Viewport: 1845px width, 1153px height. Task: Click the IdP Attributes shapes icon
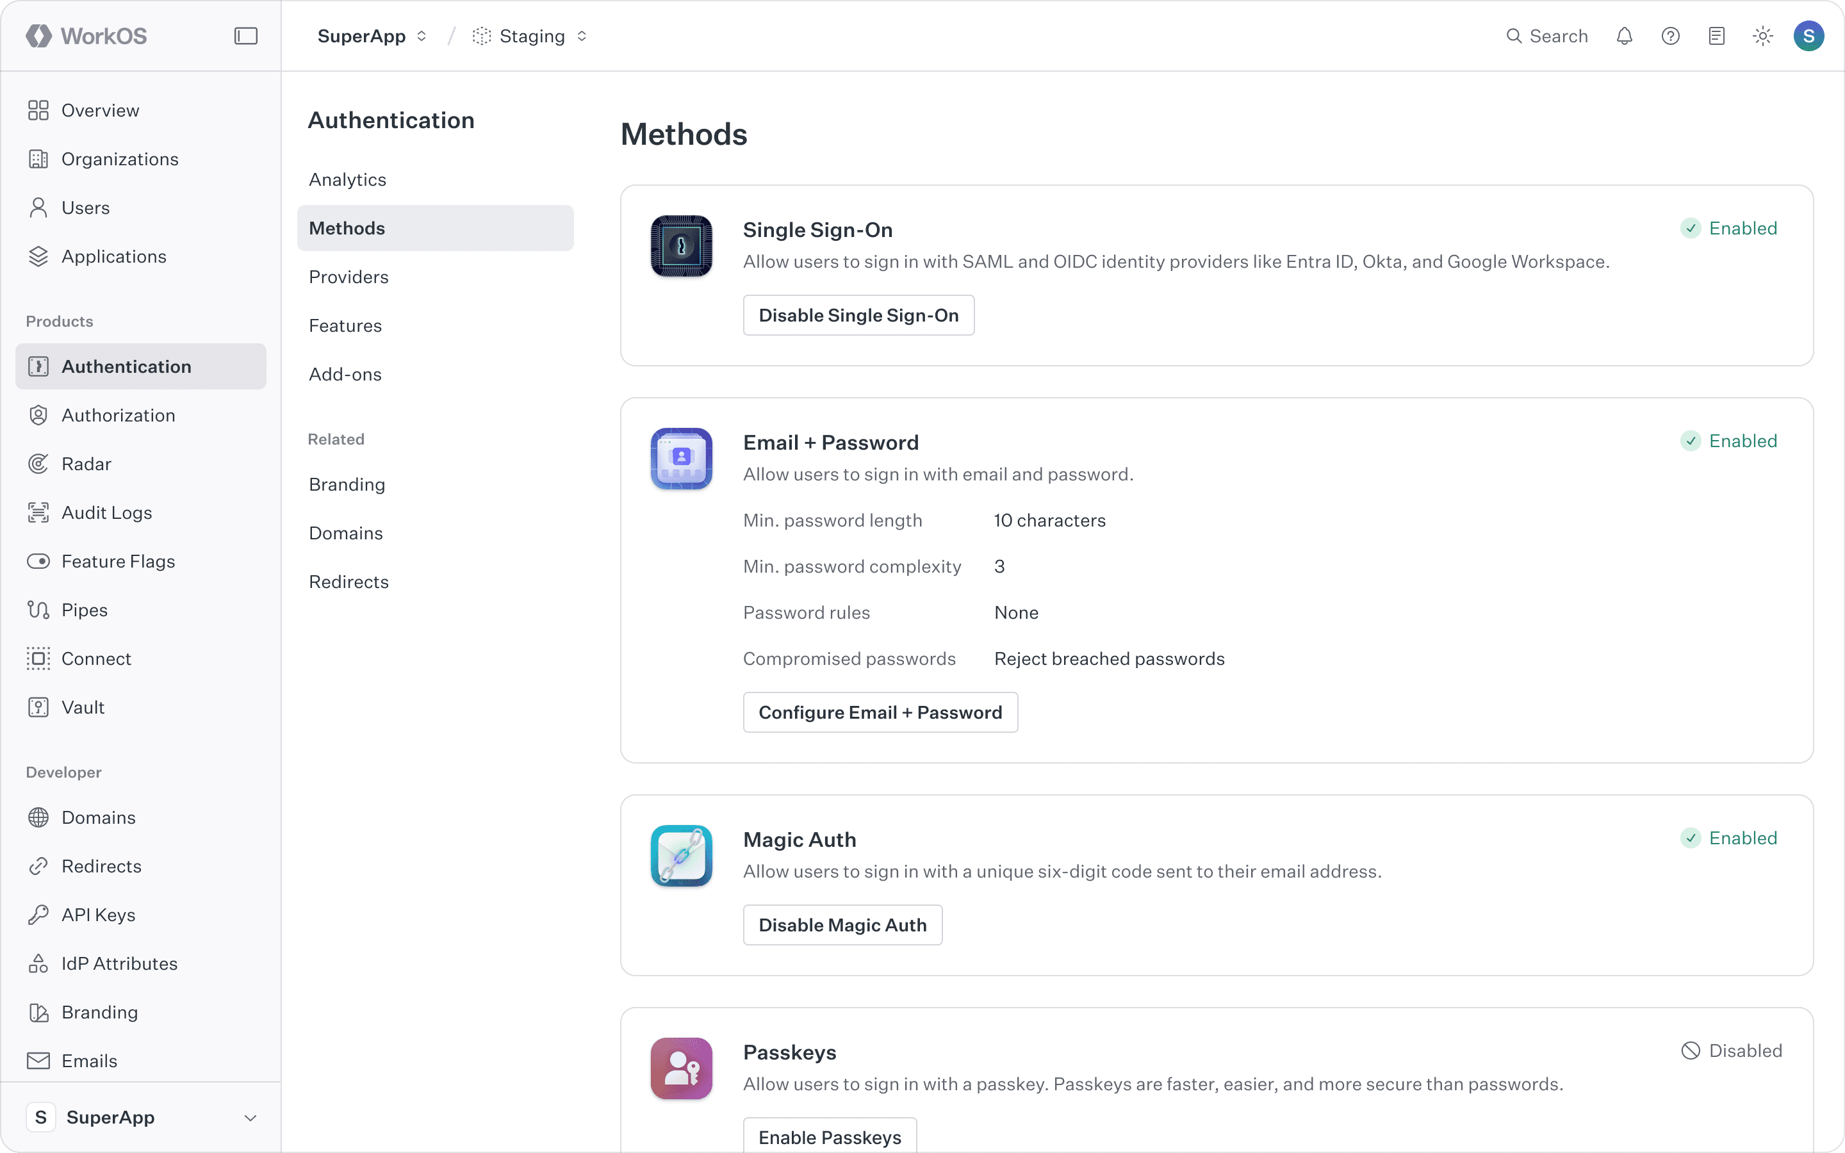[x=38, y=964]
